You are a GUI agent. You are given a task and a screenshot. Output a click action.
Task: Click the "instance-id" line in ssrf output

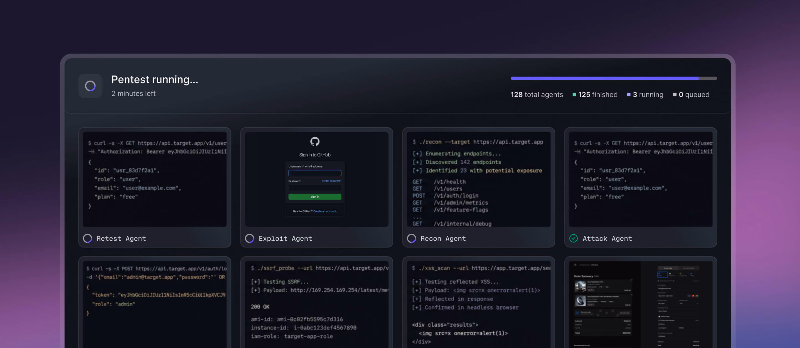pos(303,328)
